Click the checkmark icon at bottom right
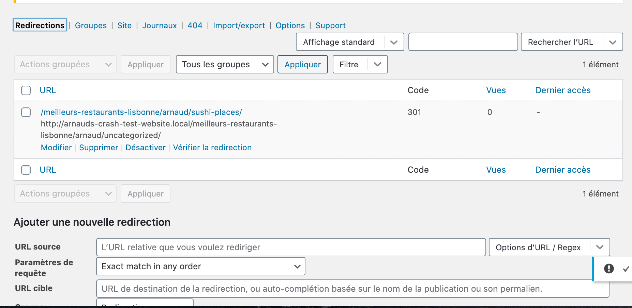The height and width of the screenshot is (308, 632). (627, 269)
